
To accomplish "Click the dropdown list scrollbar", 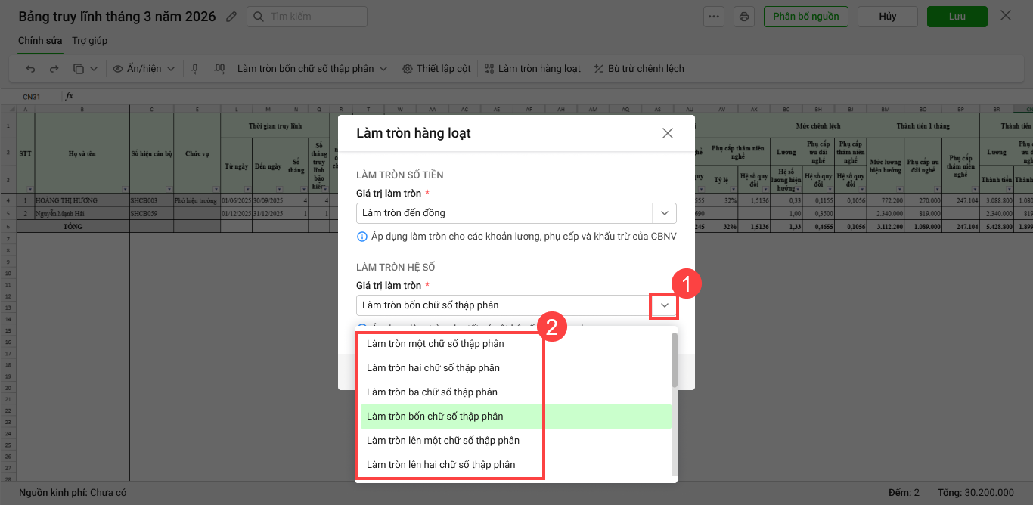I will 675,361.
